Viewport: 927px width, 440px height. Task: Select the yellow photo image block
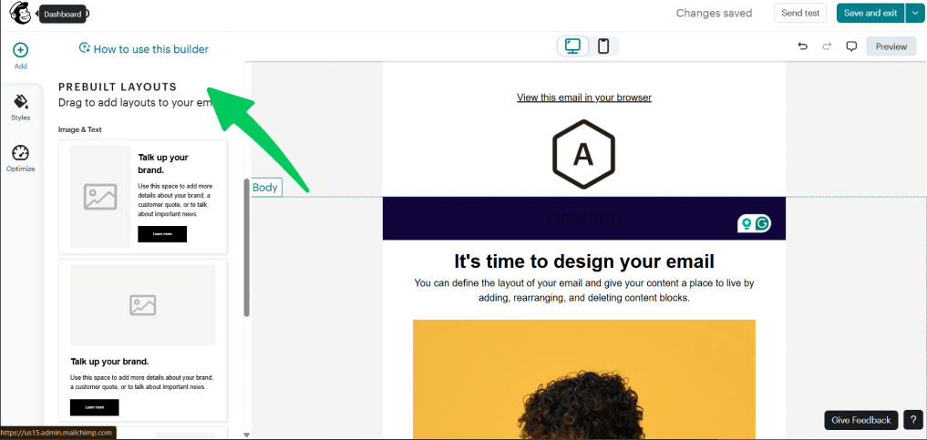click(x=584, y=380)
